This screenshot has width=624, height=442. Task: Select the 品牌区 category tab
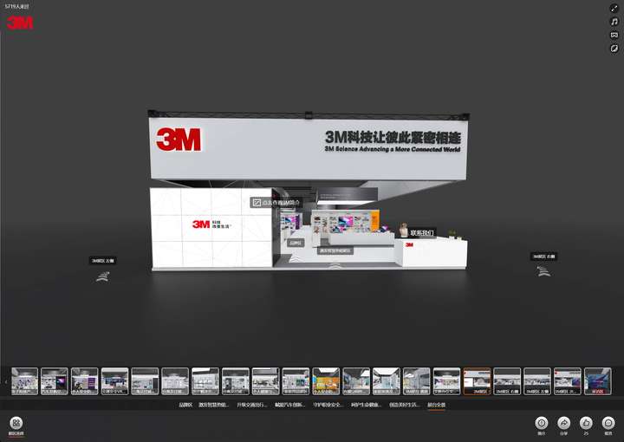click(185, 405)
